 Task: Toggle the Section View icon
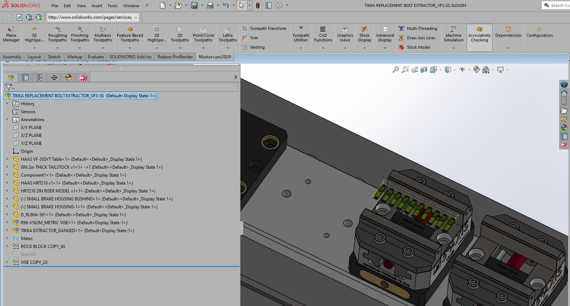424,70
